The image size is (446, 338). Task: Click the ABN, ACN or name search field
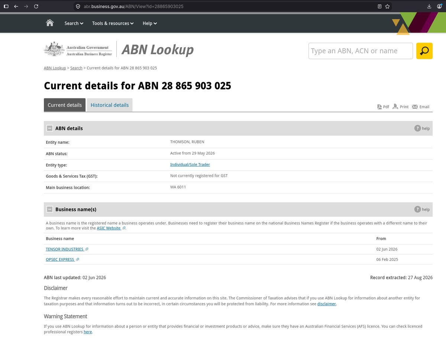point(361,51)
